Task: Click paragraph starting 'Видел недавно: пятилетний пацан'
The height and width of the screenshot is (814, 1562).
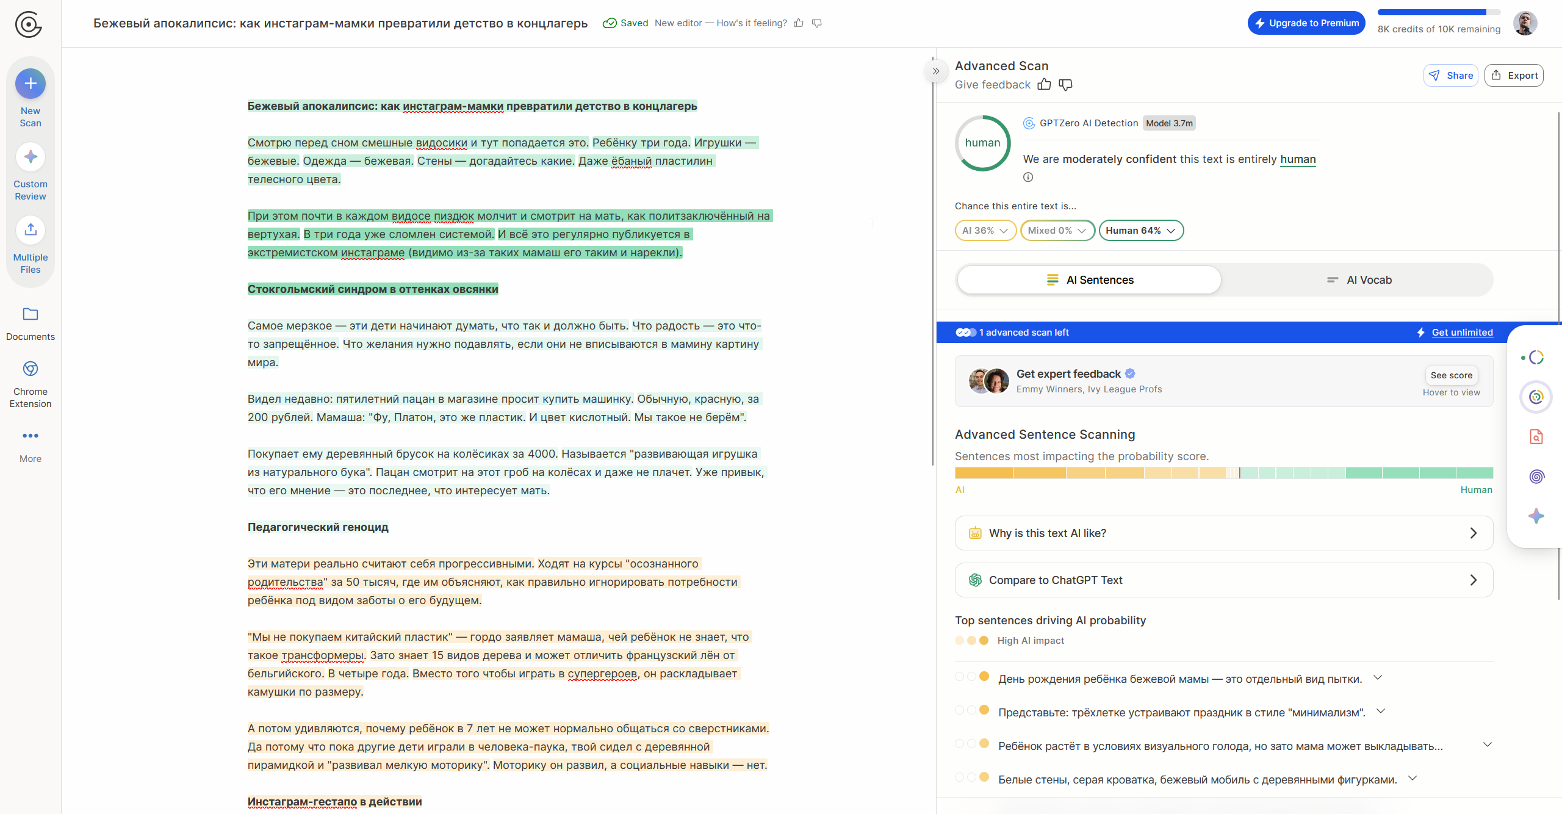Action: 504,408
